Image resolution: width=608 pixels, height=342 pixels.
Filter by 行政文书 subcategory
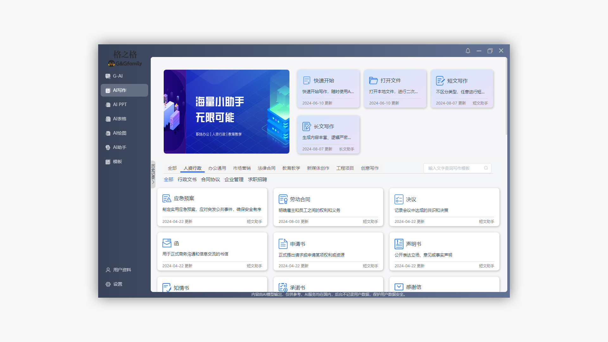[187, 180]
